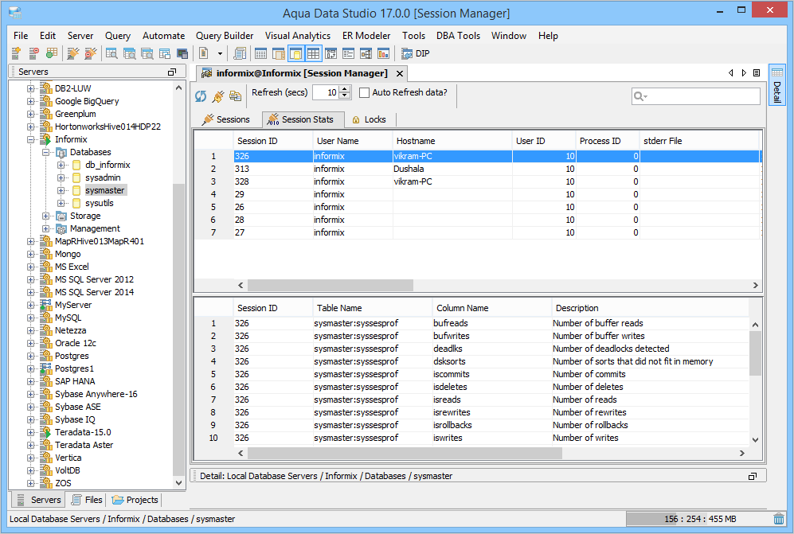Image resolution: width=794 pixels, height=534 pixels.
Task: Click the tab list icon at far right
Action: 757,73
